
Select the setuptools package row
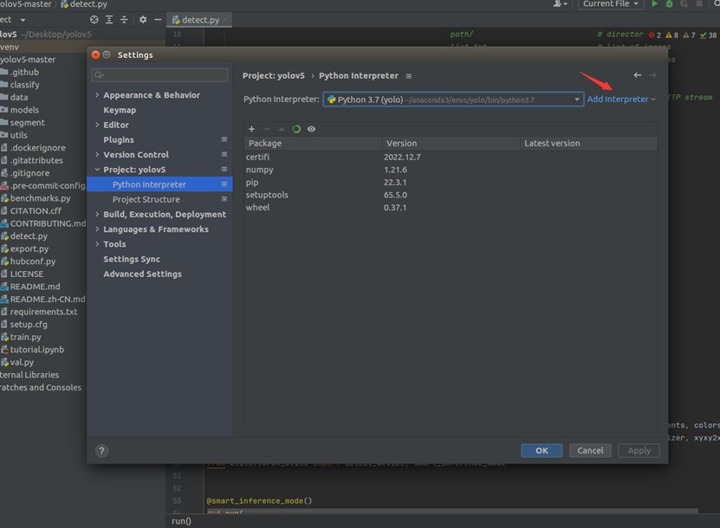point(451,195)
